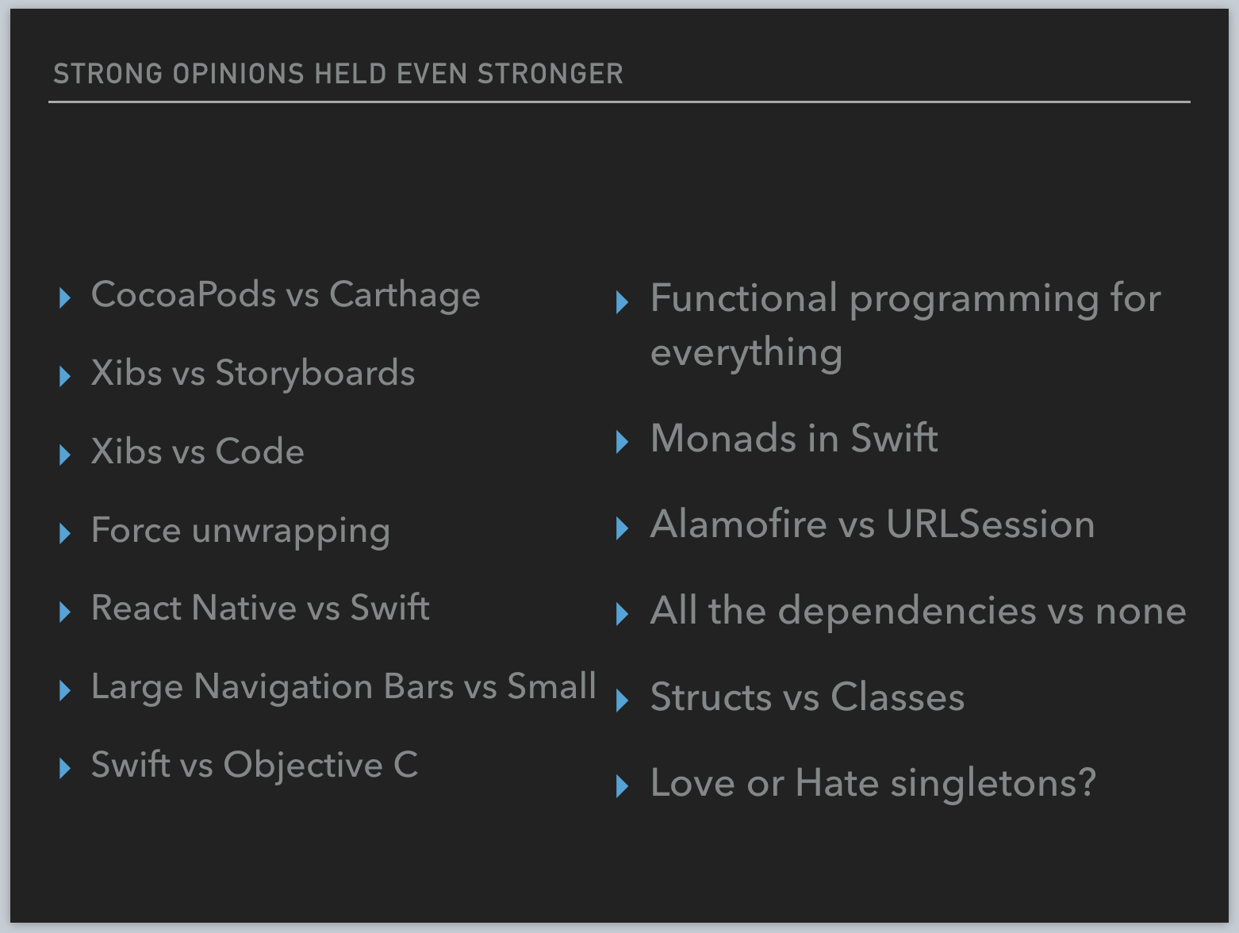Click the blue arrow beside CocoaPods vs Carthage

pyautogui.click(x=65, y=298)
